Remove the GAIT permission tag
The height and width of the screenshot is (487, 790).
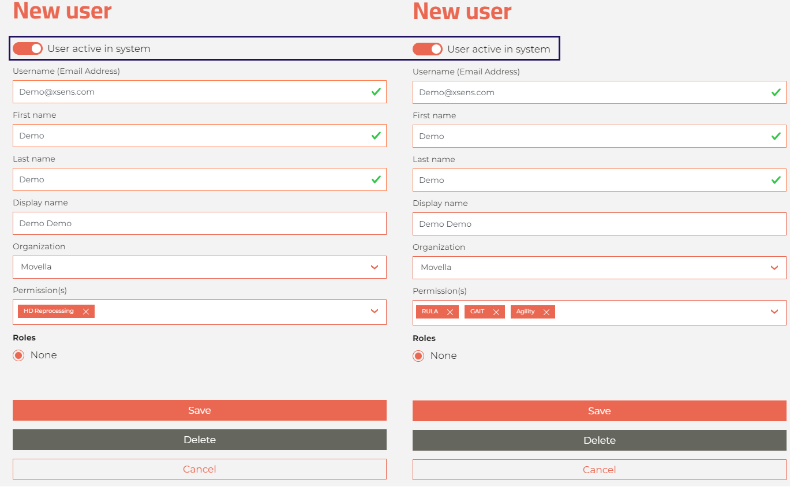tap(496, 311)
